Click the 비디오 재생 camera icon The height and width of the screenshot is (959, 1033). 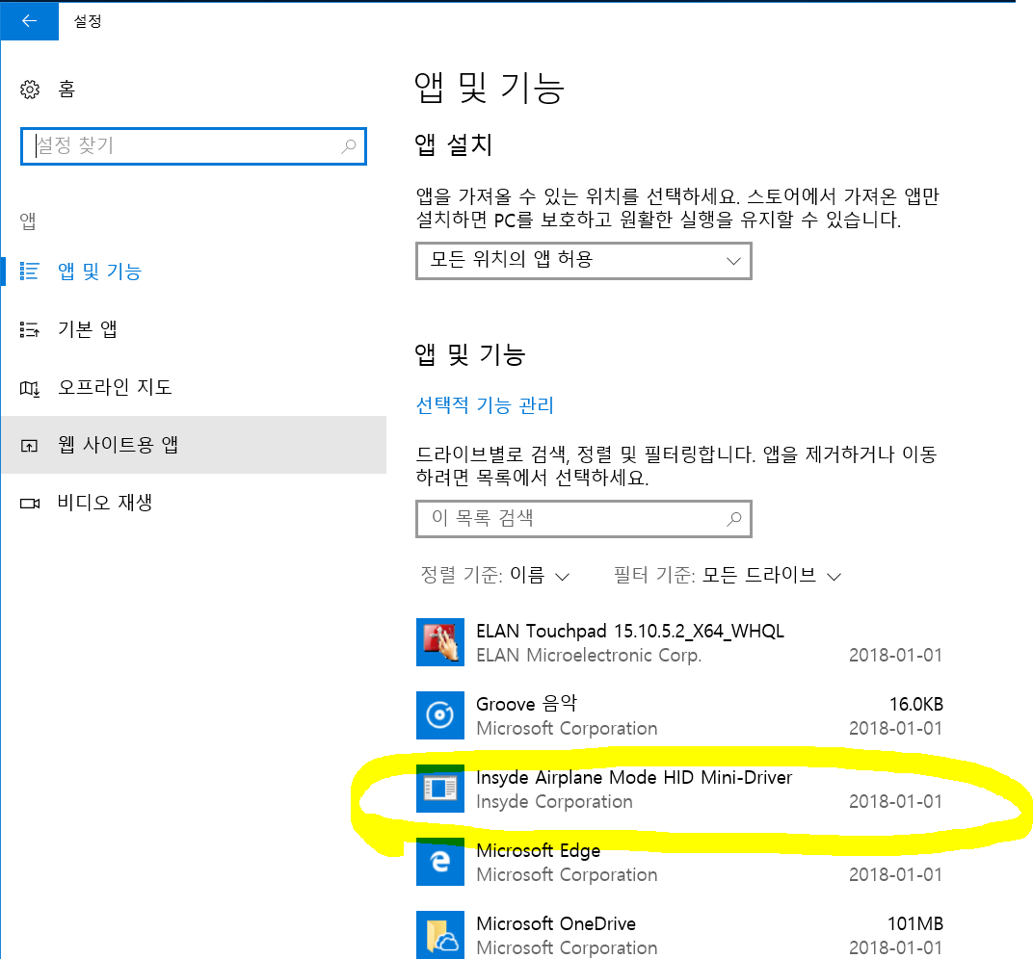pyautogui.click(x=30, y=504)
